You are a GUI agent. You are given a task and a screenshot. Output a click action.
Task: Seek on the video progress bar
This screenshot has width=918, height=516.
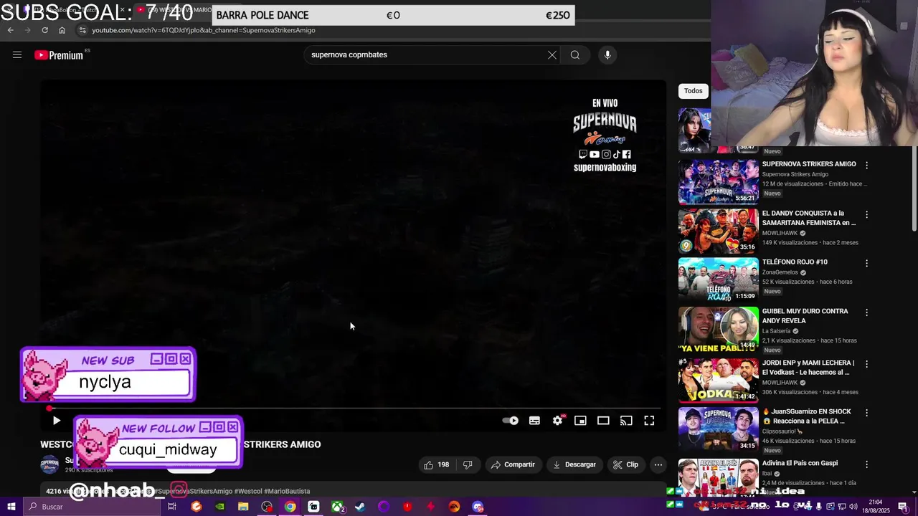353,408
